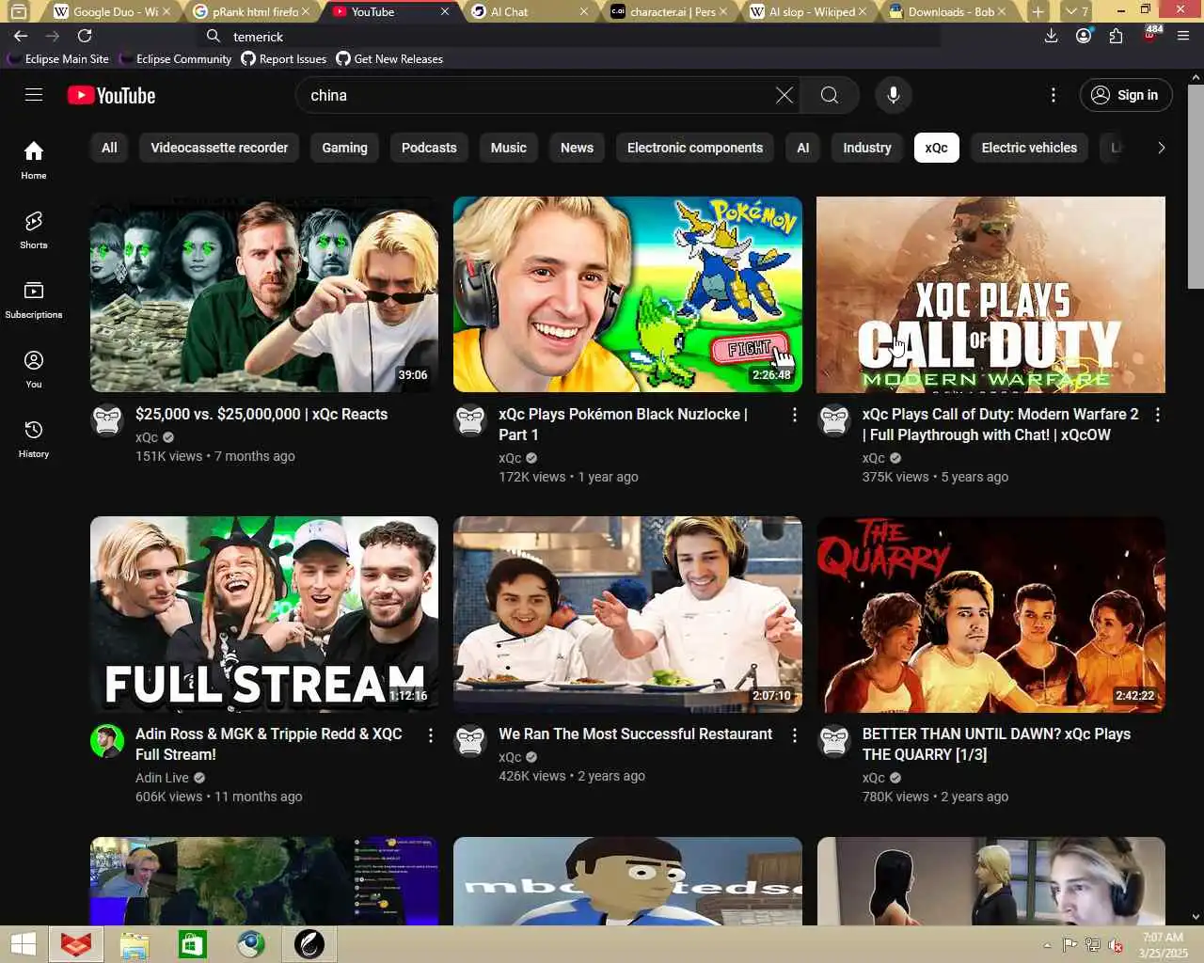Select the Music filter chip
The width and height of the screenshot is (1204, 963).
pos(508,148)
